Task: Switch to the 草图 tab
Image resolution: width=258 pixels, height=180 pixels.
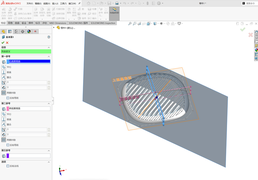Action: [x=10, y=23]
